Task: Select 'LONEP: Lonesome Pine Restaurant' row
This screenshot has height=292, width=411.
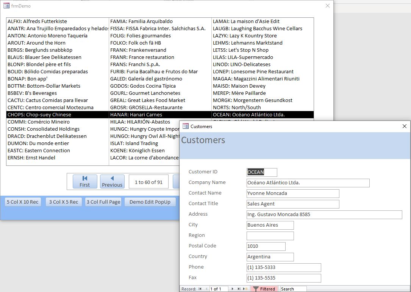Action: click(263, 72)
